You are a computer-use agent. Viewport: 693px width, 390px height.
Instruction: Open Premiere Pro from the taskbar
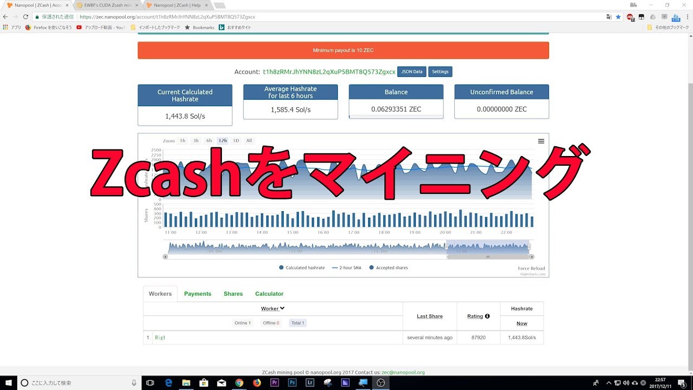pos(274,382)
